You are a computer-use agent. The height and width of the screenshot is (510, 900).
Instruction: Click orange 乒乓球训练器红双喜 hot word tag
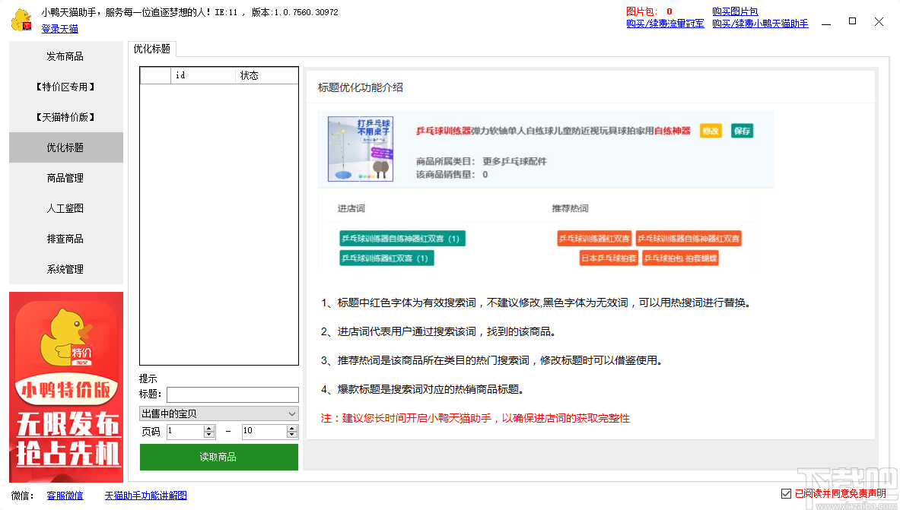pos(594,239)
